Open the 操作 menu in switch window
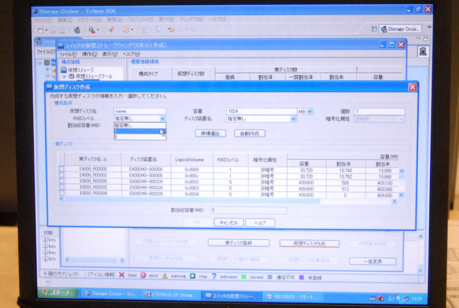459x308 pixels. [x=90, y=54]
